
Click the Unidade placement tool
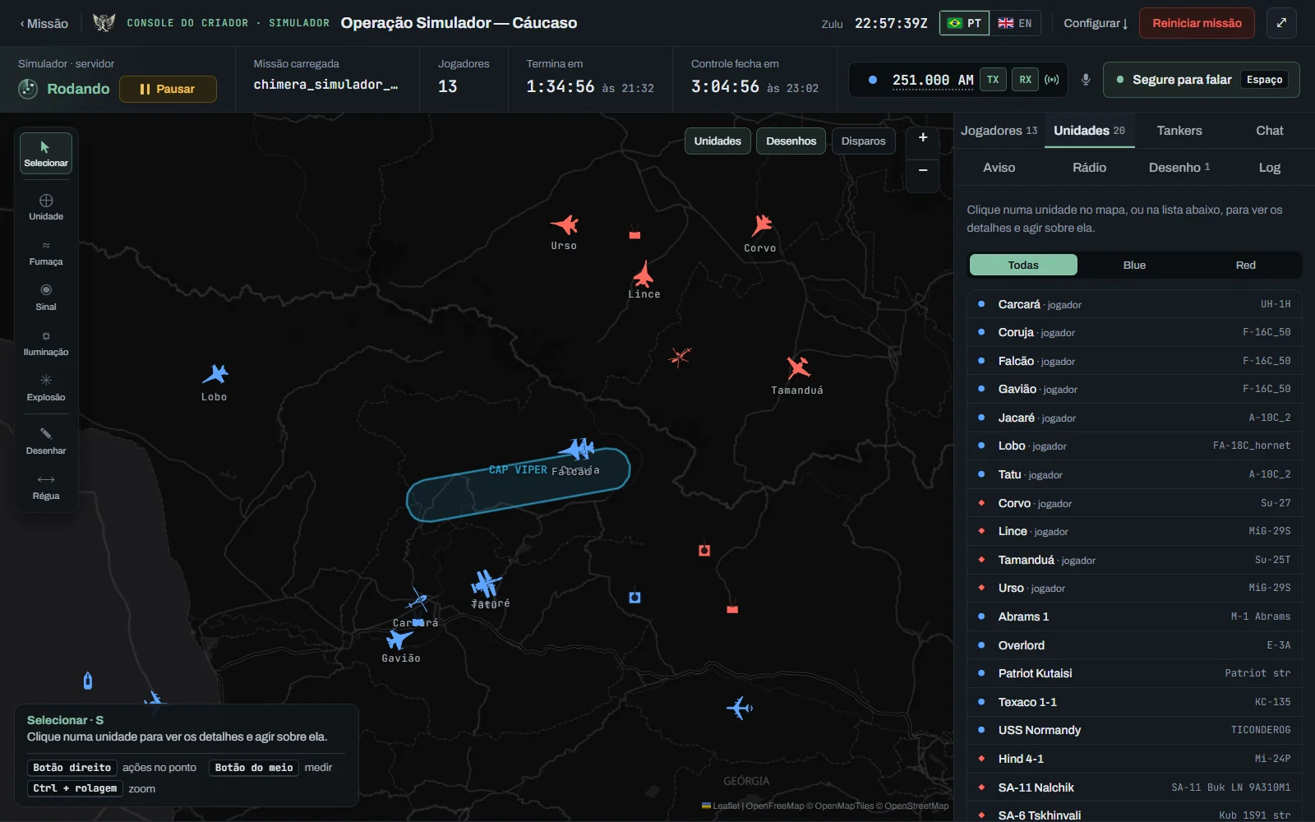click(46, 207)
